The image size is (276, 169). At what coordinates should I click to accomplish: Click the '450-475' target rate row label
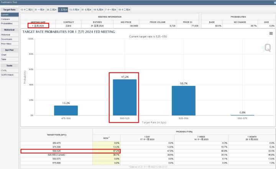pos(56,143)
